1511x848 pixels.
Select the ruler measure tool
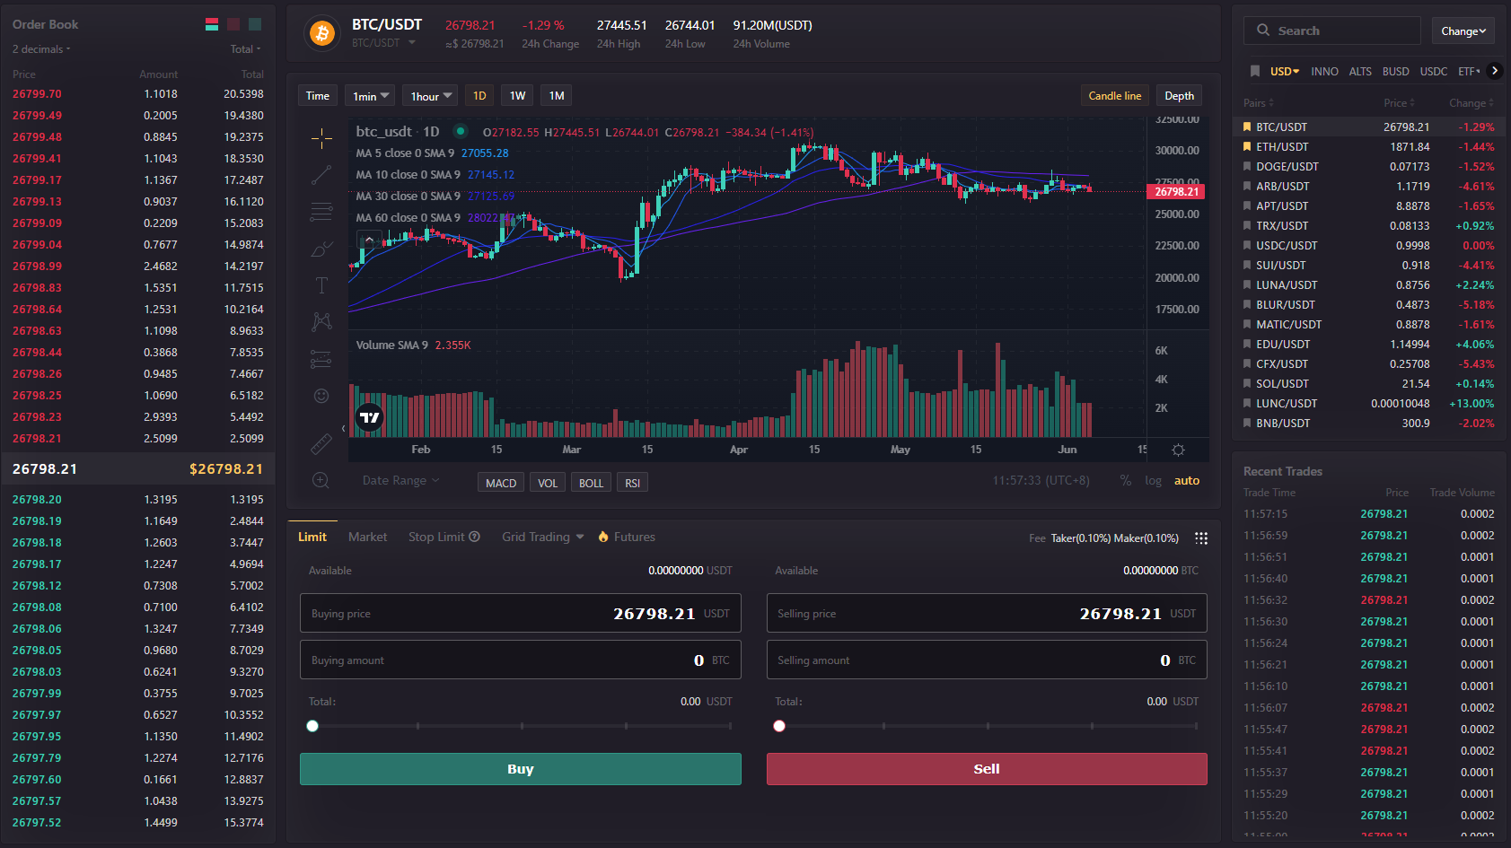(321, 443)
